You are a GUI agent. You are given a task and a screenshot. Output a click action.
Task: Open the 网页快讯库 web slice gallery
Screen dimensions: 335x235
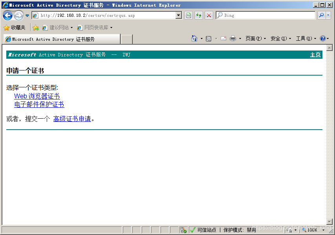[95, 27]
